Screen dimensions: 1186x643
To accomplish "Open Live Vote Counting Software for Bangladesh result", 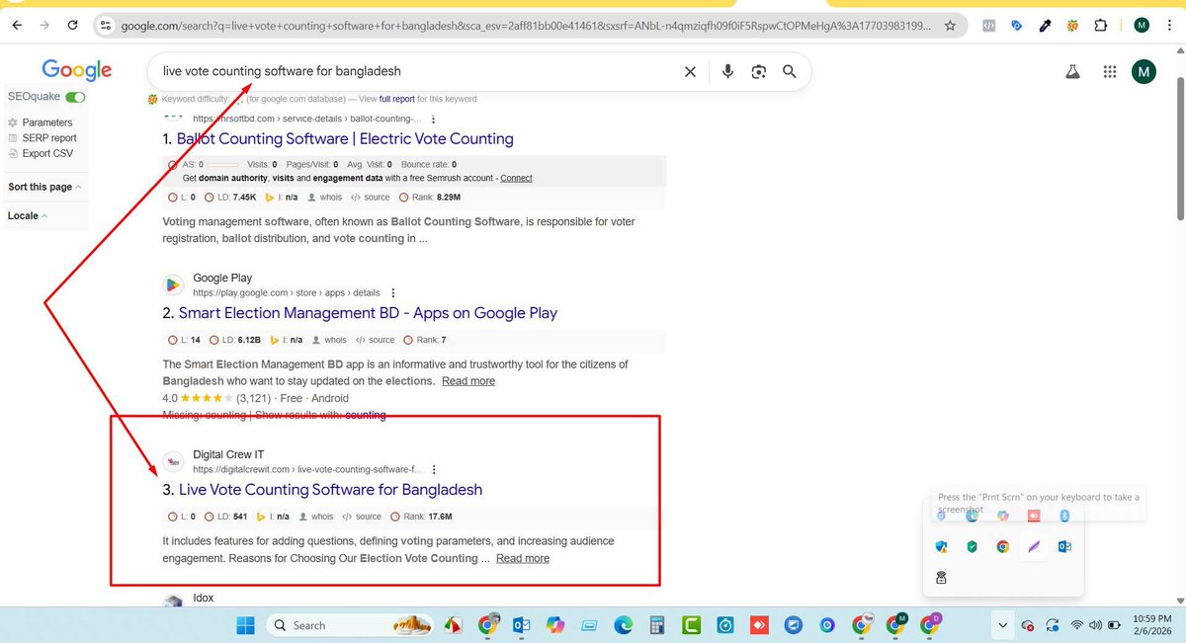I will [x=330, y=490].
